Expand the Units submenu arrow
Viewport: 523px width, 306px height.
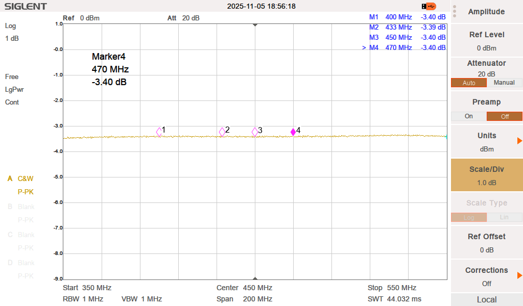519,141
